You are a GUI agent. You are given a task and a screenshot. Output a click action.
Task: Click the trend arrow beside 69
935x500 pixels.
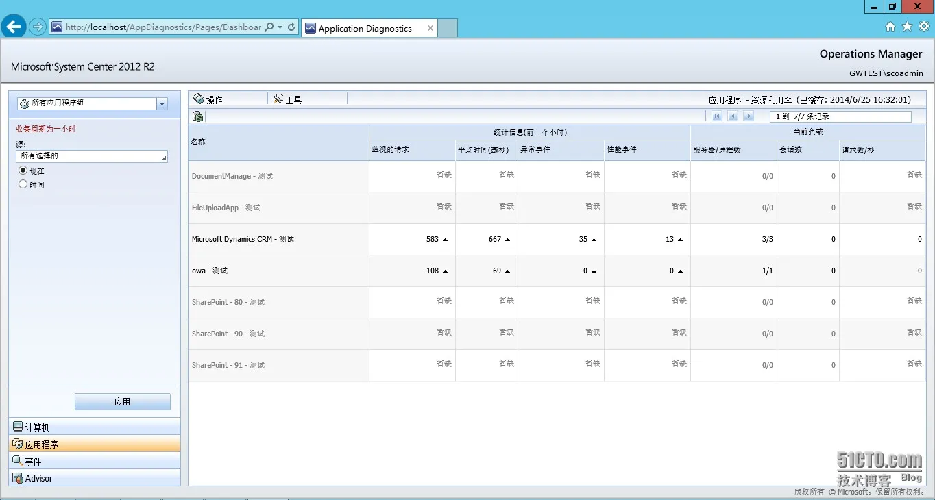point(507,271)
